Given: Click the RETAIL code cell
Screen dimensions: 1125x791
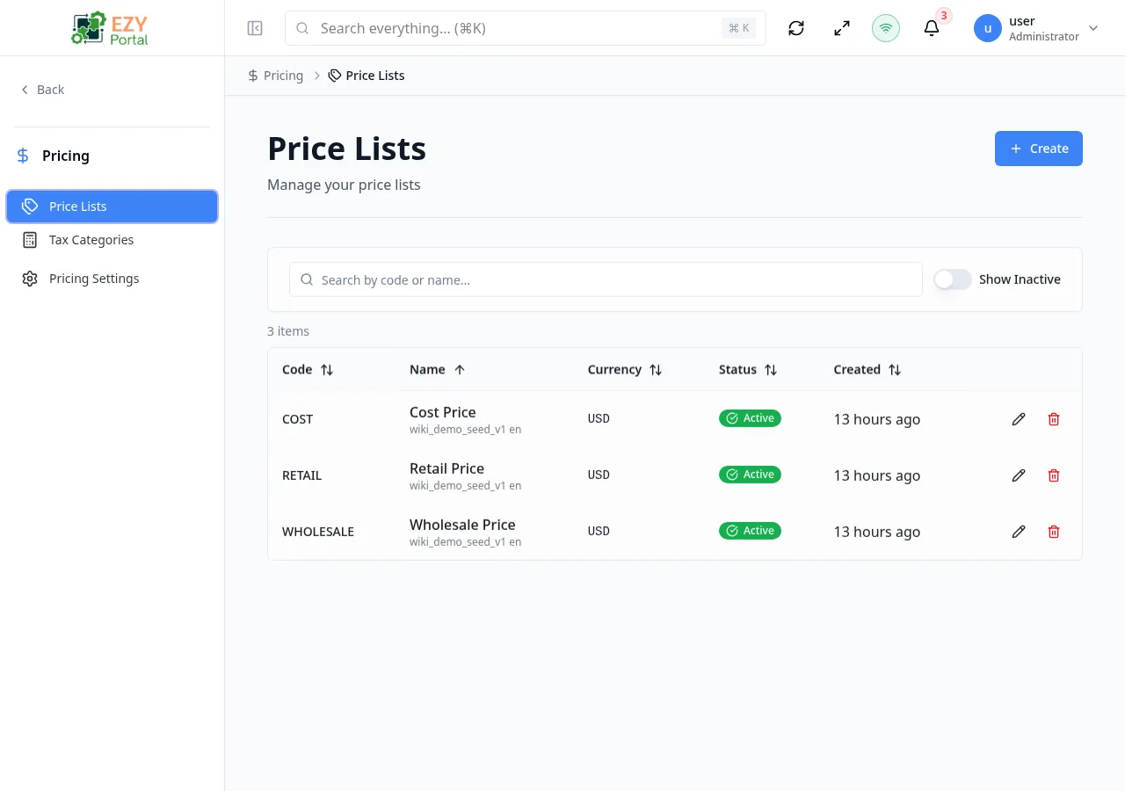Looking at the screenshot, I should (x=302, y=475).
